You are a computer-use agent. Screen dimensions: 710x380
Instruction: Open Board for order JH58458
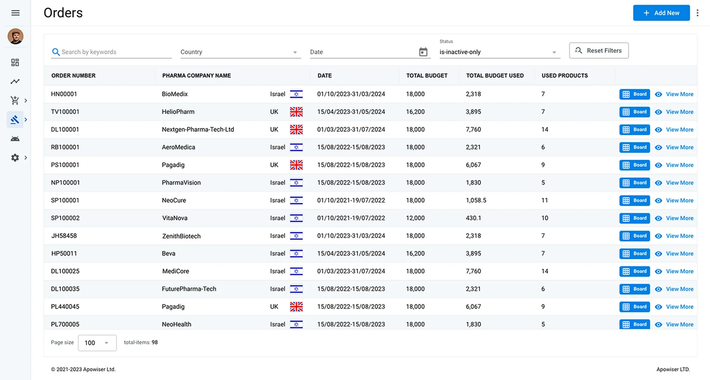tap(635, 236)
